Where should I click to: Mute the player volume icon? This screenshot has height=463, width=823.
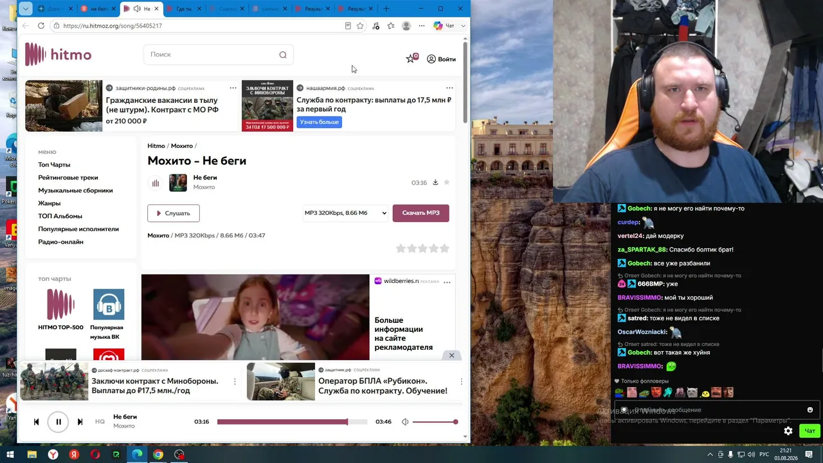(x=405, y=422)
